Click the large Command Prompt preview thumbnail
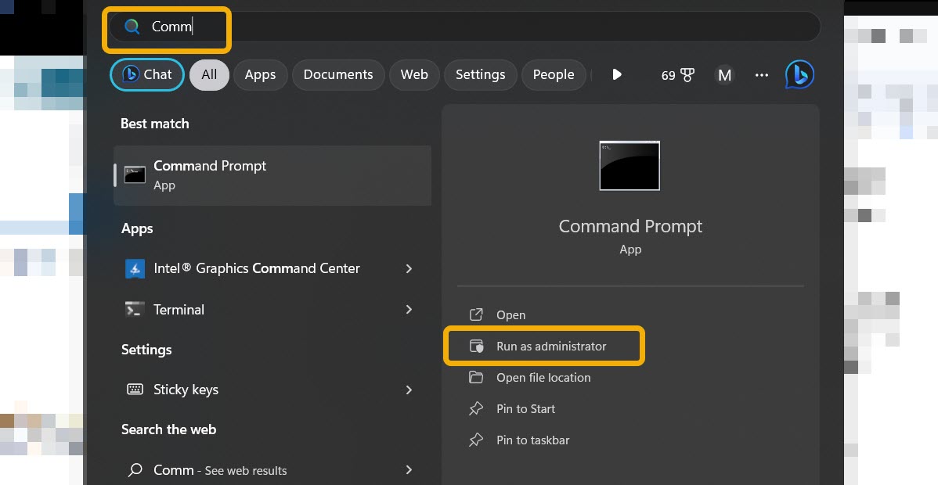The height and width of the screenshot is (485, 938). 630,165
